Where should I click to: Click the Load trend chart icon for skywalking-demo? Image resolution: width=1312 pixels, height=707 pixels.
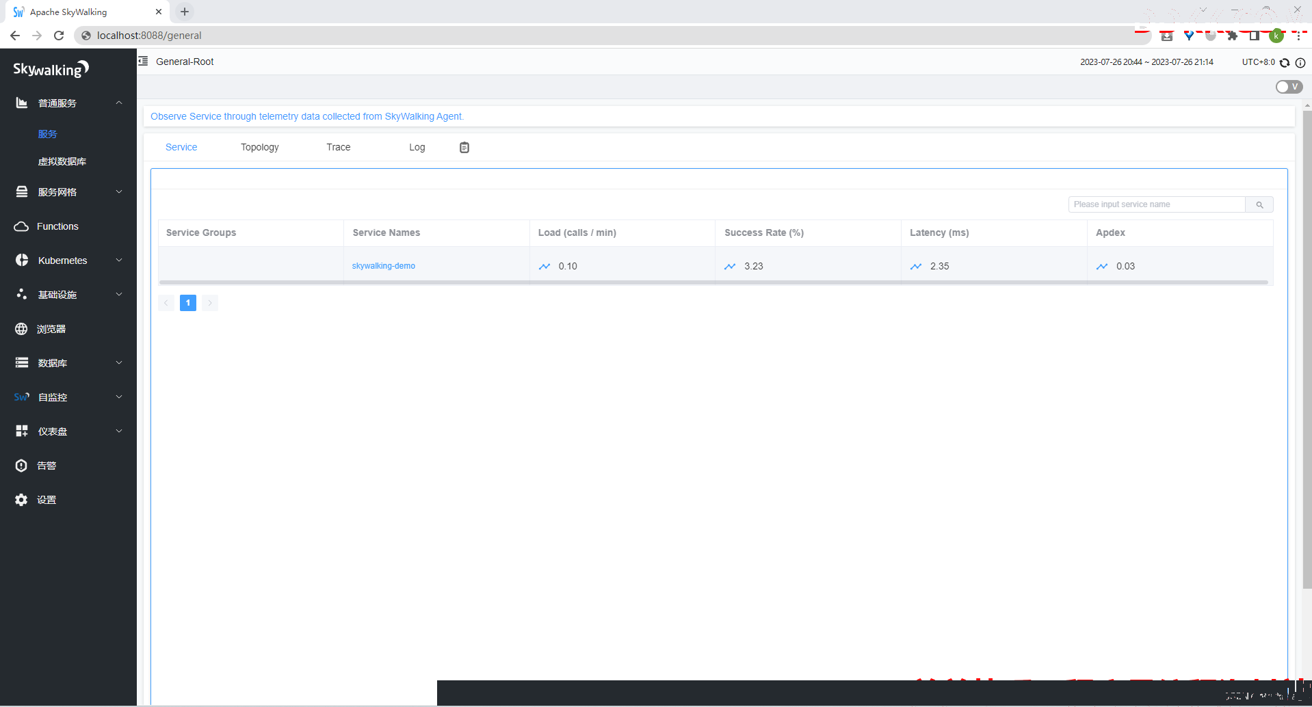[545, 266]
